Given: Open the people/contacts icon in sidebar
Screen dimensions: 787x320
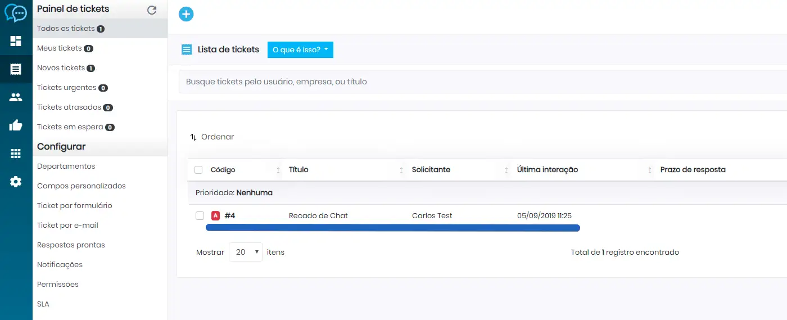Looking at the screenshot, I should pyautogui.click(x=16, y=97).
